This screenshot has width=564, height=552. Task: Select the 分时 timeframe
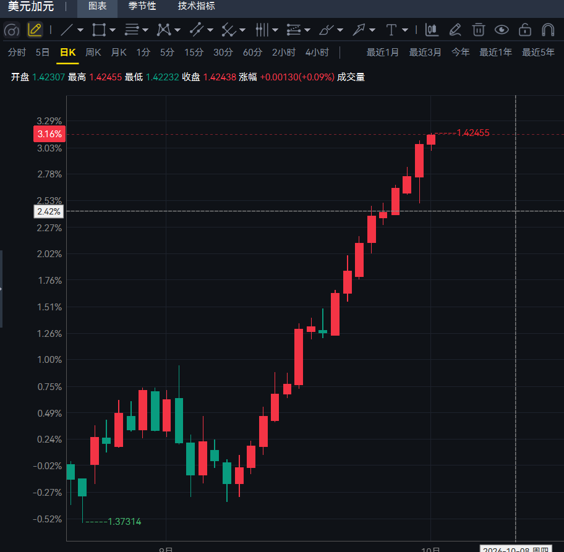[x=17, y=53]
